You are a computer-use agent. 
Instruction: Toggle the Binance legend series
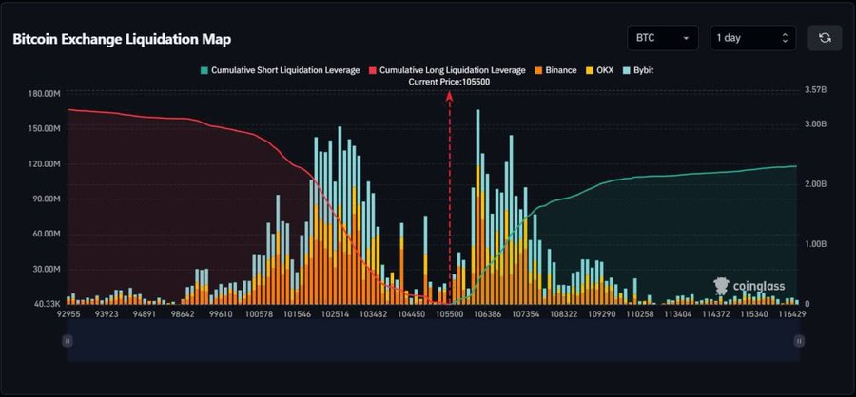click(555, 70)
